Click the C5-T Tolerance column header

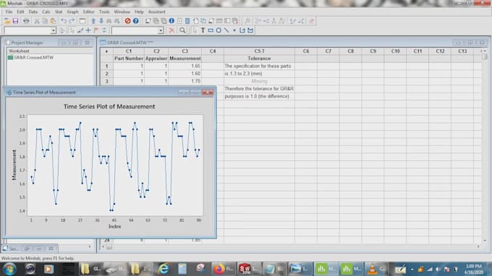[259, 51]
